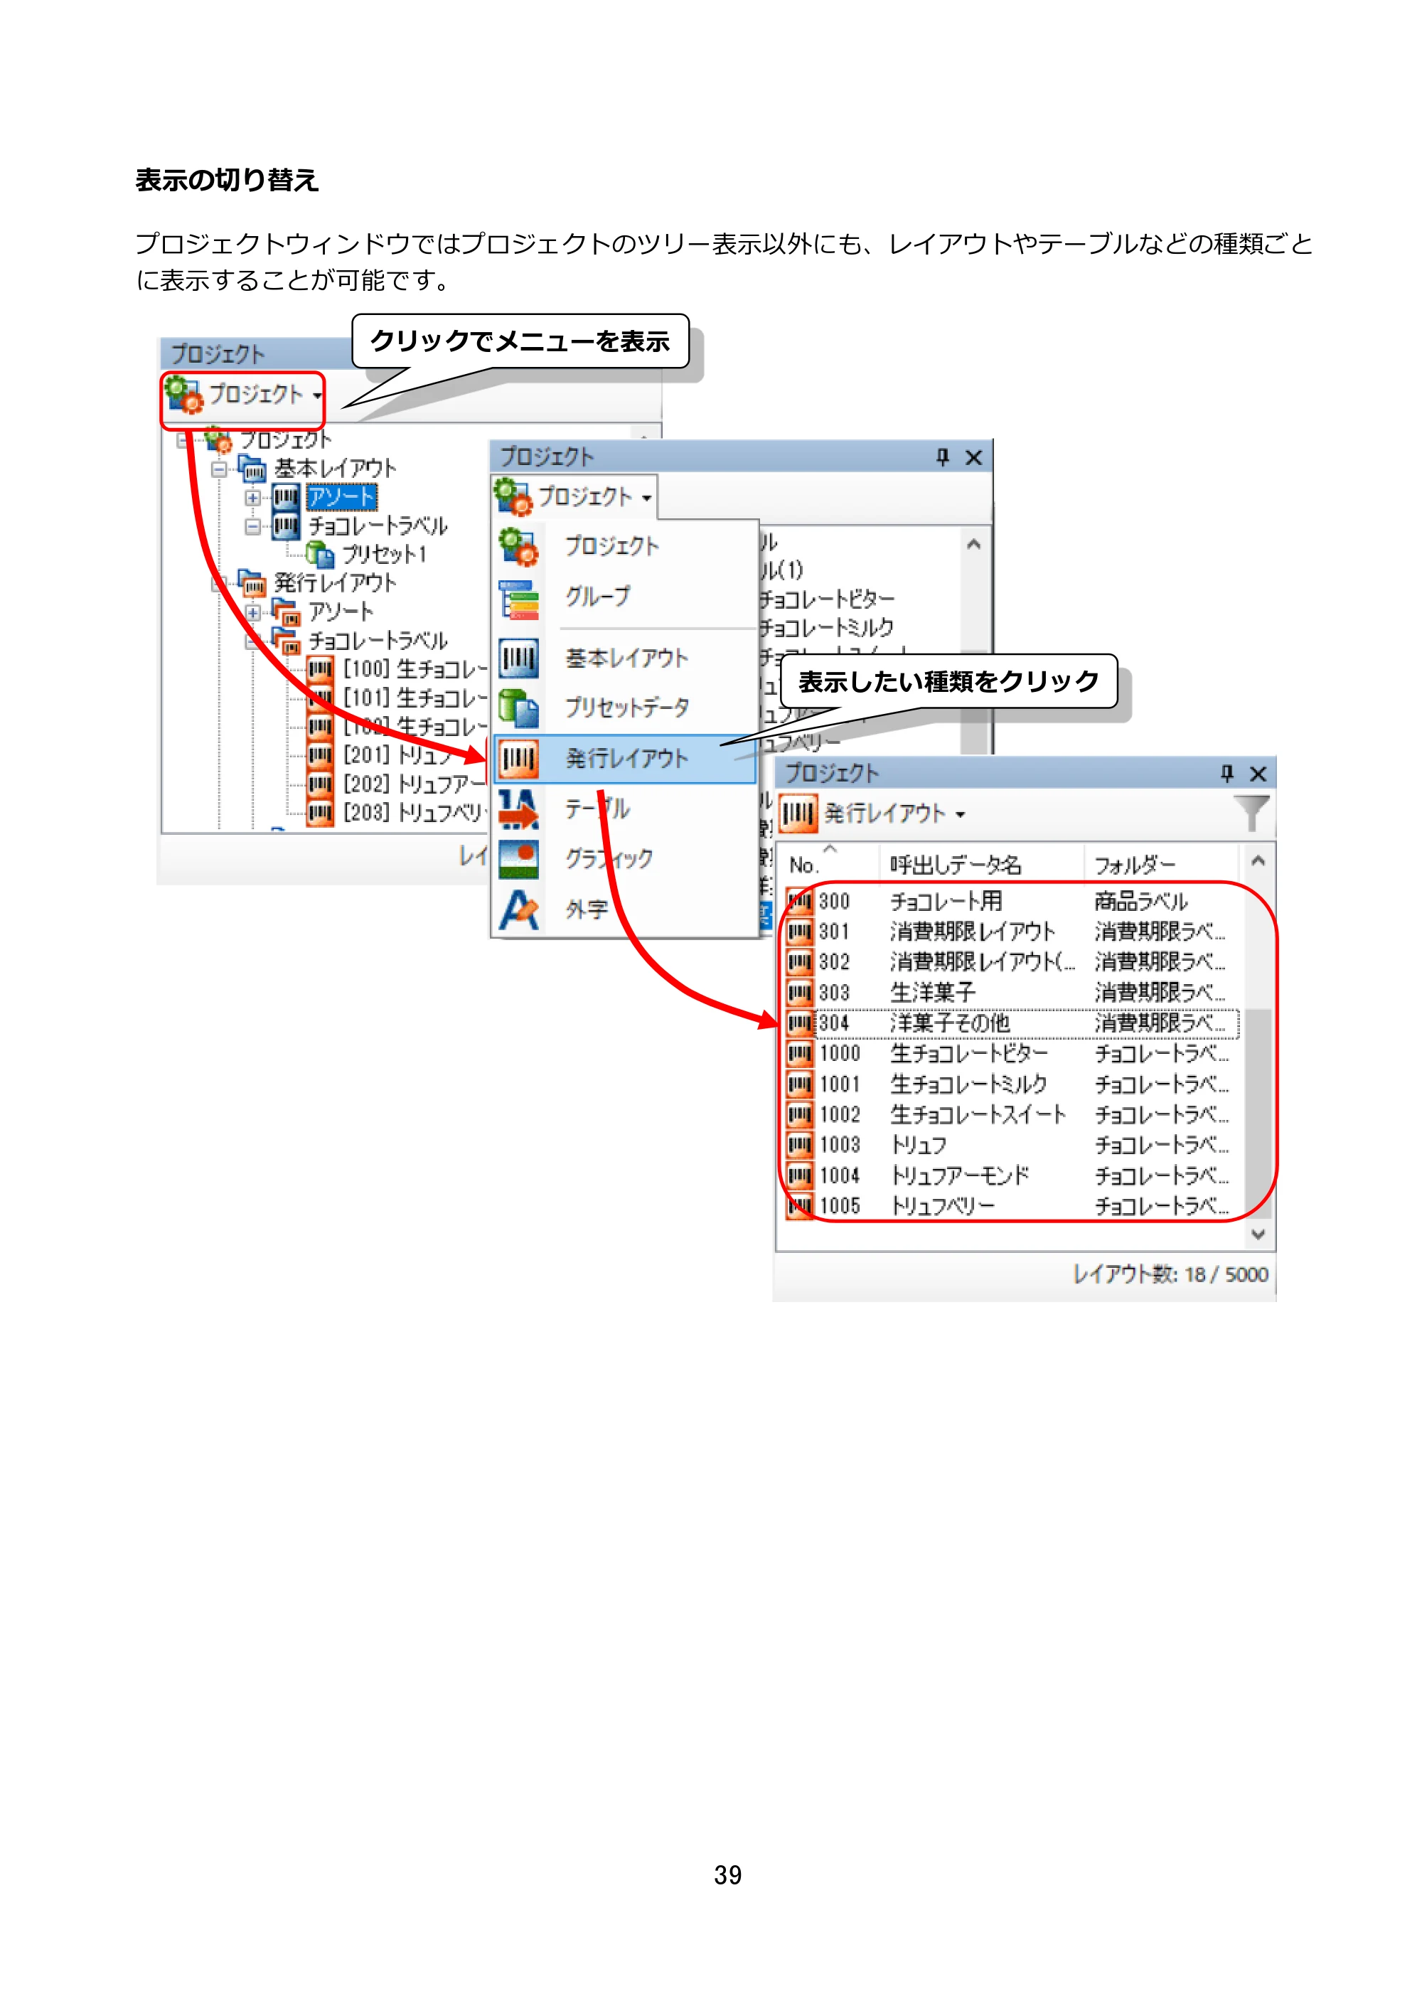Collapse the チョコレートラベル node under 基本レイアウト
This screenshot has height=2011, width=1422.
pyautogui.click(x=253, y=526)
